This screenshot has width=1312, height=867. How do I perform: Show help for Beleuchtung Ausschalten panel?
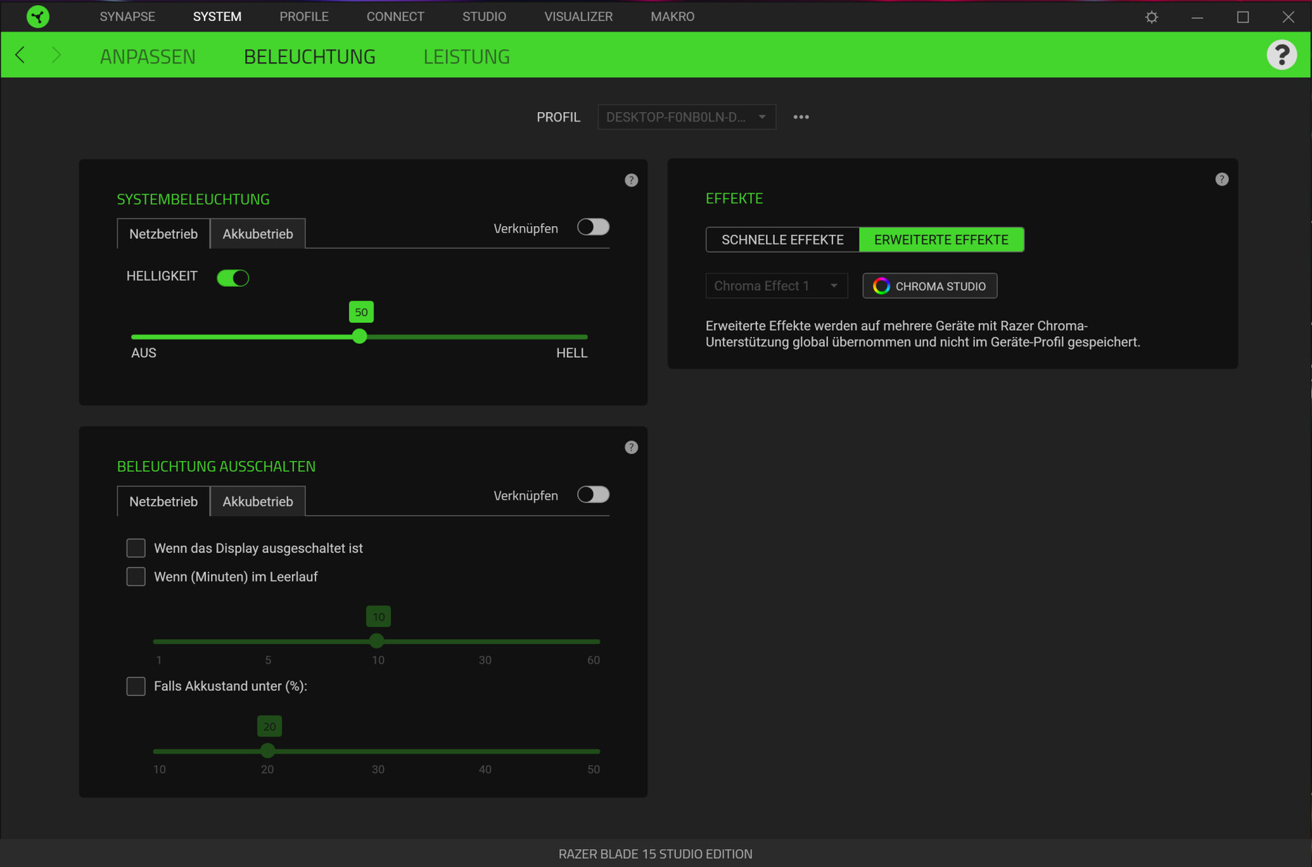[x=631, y=447]
